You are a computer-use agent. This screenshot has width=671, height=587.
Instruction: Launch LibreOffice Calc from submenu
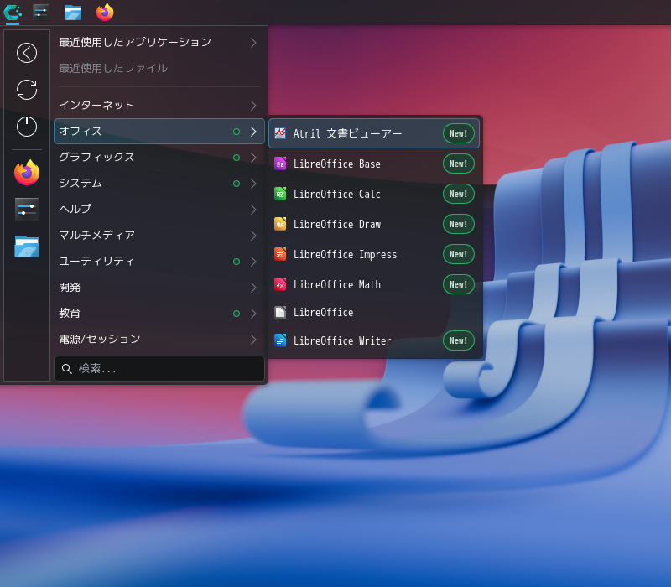pos(374,194)
